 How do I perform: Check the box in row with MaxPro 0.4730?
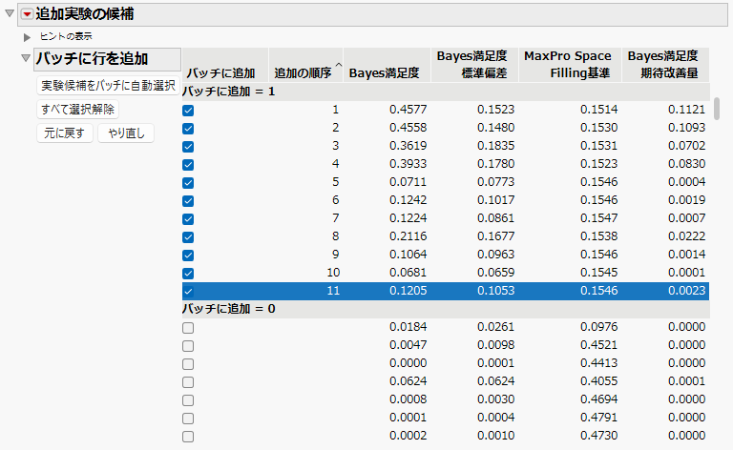click(x=188, y=437)
